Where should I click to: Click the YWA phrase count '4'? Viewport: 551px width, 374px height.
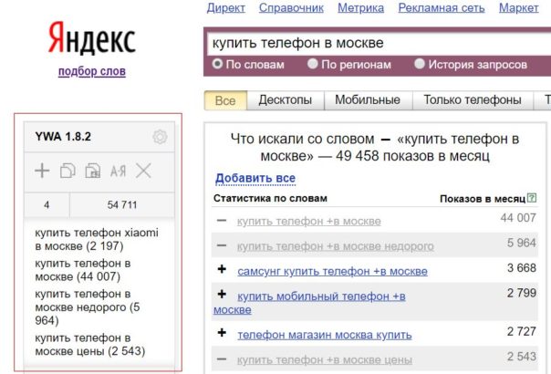[47, 205]
